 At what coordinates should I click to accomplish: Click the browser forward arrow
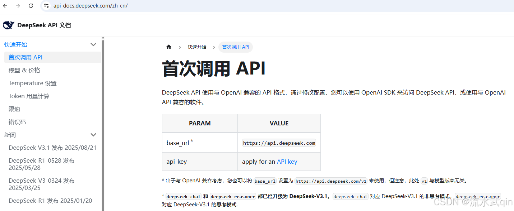click(18, 6)
